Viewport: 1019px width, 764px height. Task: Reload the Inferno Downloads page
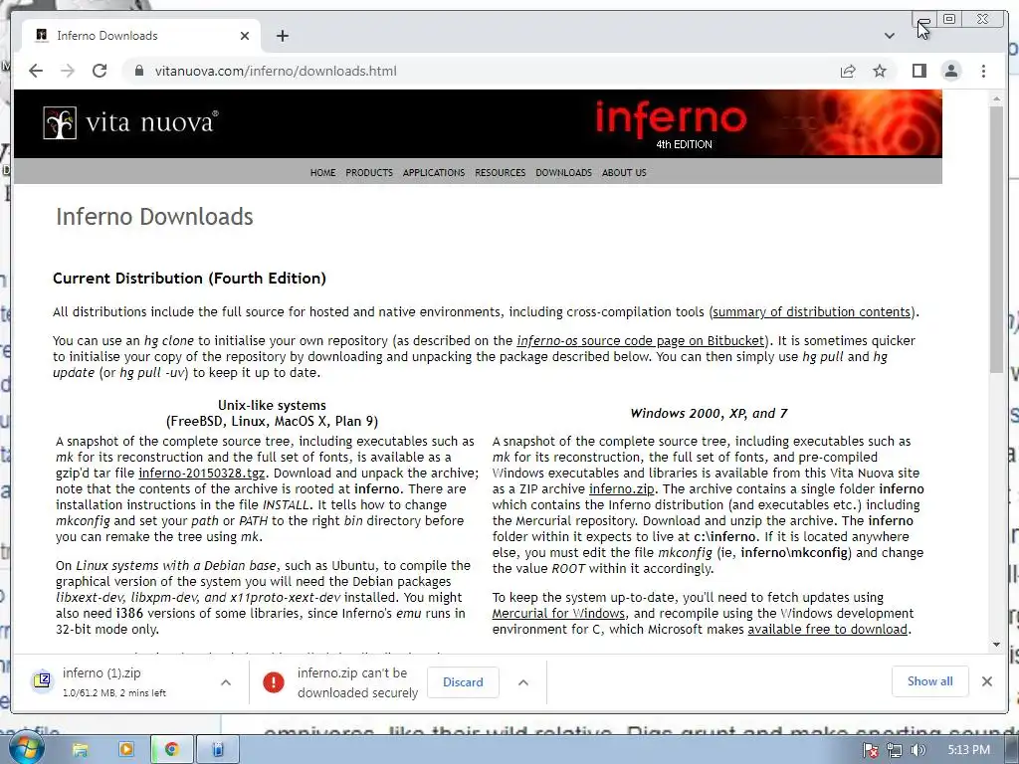click(x=100, y=71)
